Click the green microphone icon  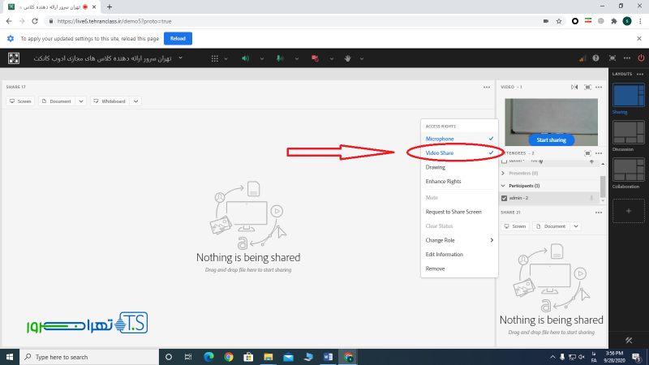point(280,58)
